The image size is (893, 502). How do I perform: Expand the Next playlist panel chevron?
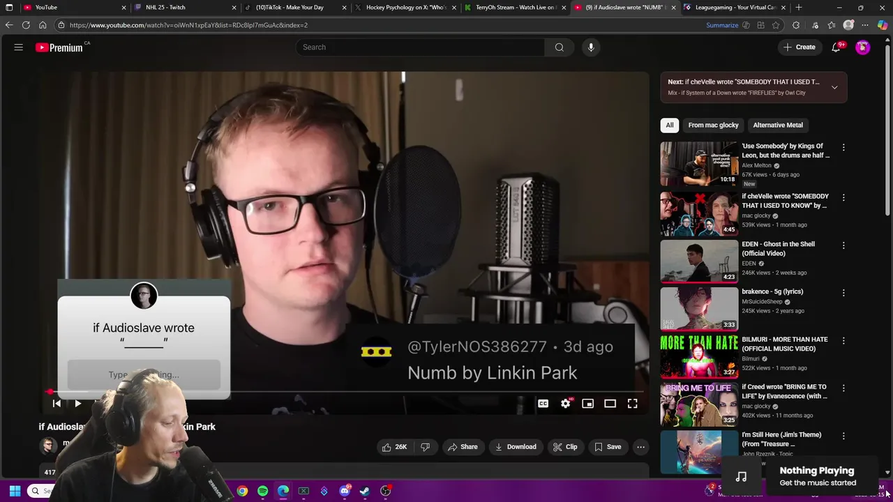(x=834, y=87)
